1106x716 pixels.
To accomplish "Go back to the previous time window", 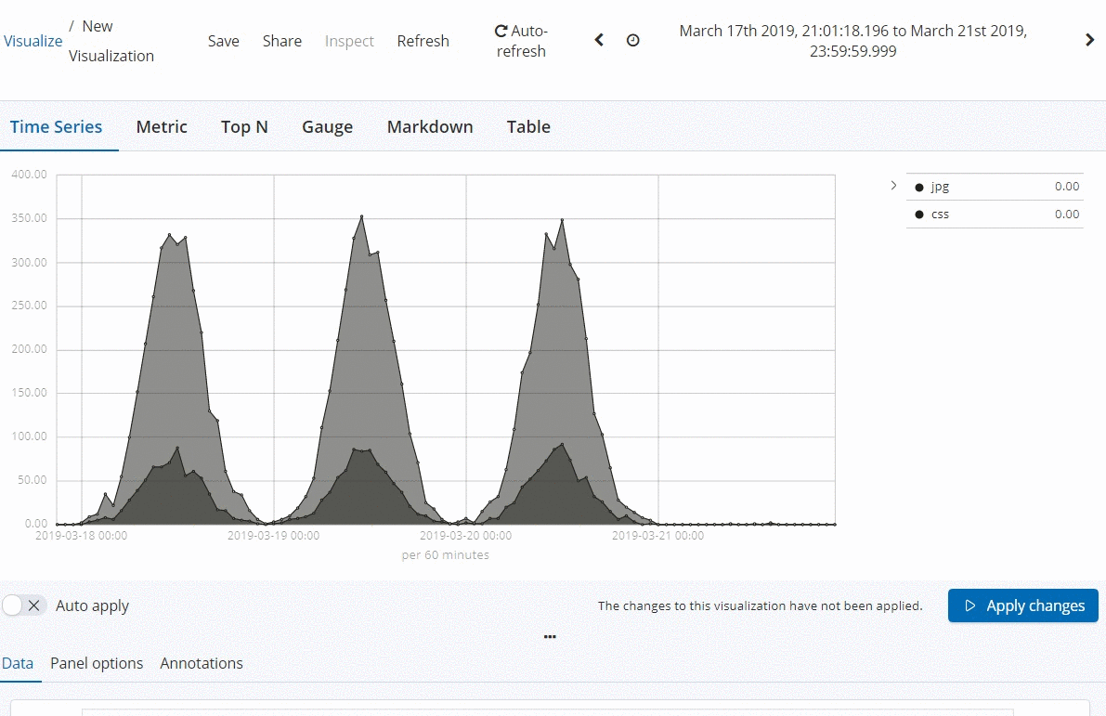I will [599, 40].
